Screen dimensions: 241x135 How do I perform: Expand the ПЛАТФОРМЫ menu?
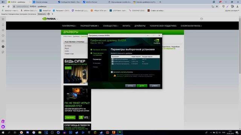(x=69, y=26)
